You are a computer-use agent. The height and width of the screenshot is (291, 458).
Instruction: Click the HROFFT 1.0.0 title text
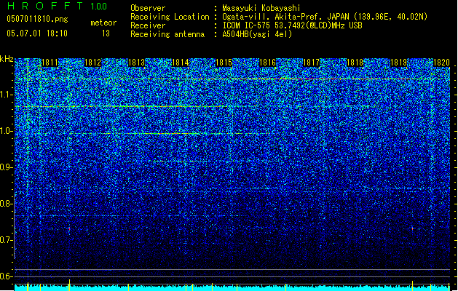pos(57,6)
